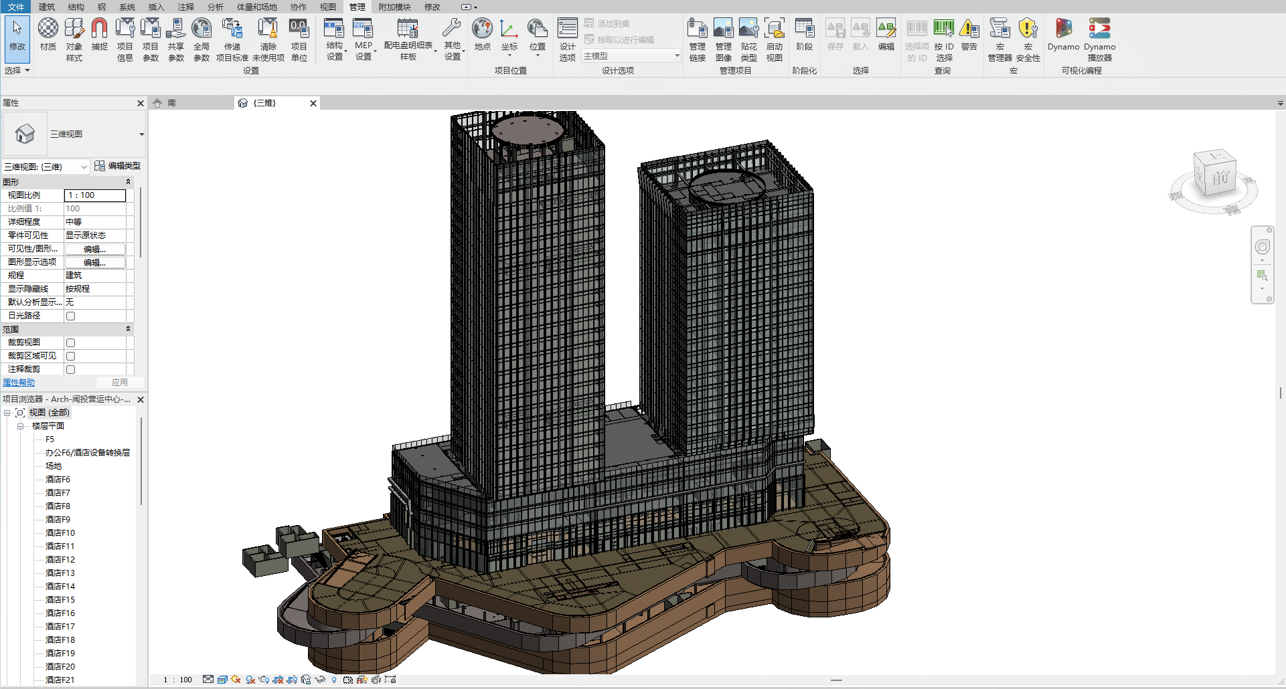Launch Dynamo
This screenshot has width=1286, height=689.
[1064, 35]
